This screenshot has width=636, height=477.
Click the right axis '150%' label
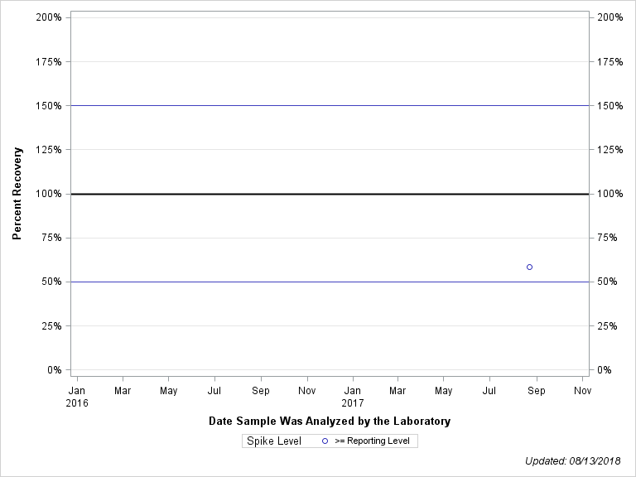[610, 105]
